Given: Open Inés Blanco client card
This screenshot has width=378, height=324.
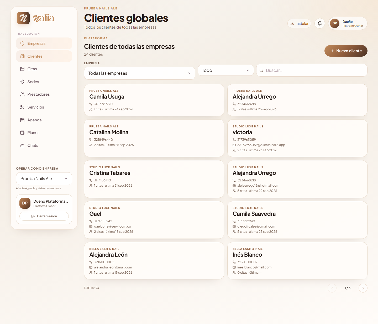Looking at the screenshot, I should (x=297, y=261).
